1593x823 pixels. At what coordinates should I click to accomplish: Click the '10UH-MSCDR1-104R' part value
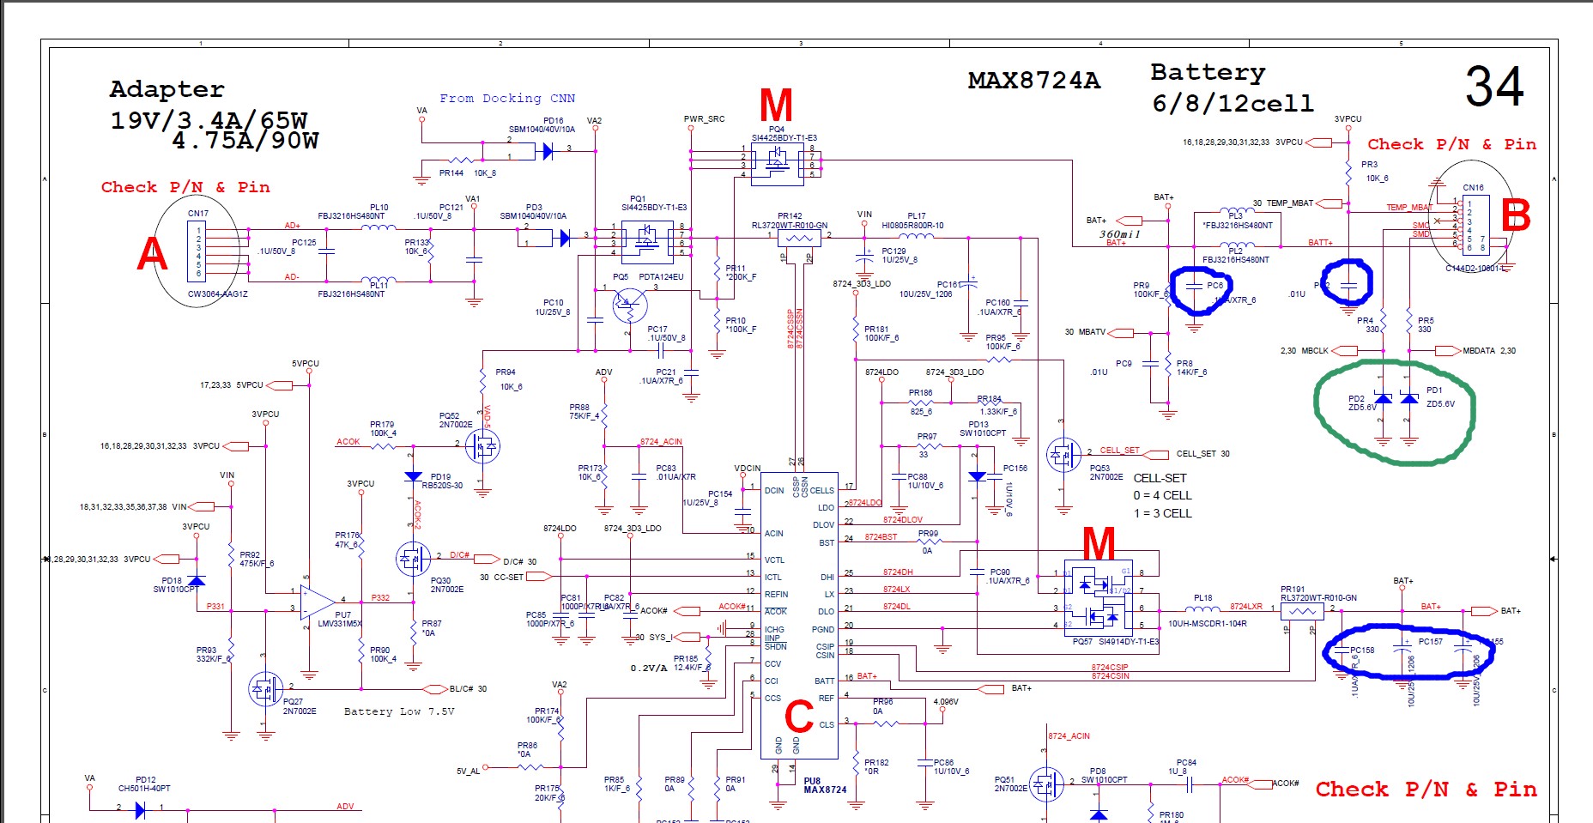[1207, 624]
